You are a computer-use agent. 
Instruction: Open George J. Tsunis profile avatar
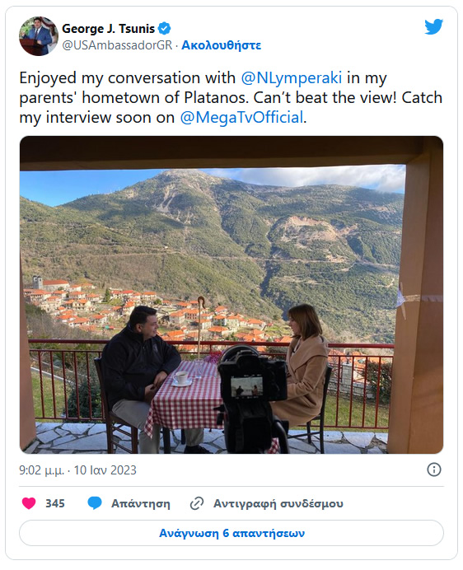pyautogui.click(x=39, y=36)
